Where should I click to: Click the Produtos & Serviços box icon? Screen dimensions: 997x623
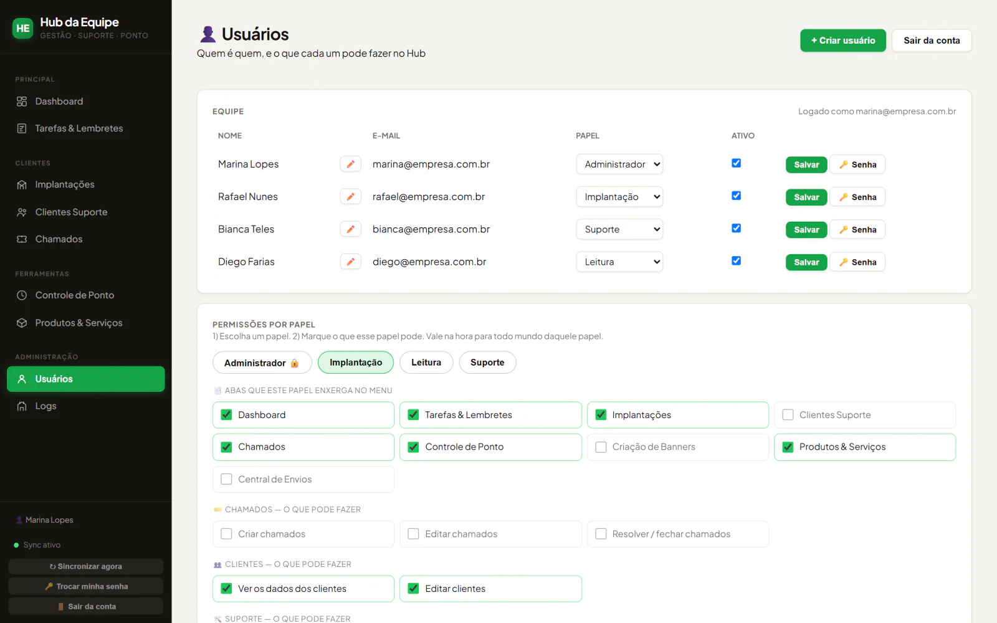pos(22,323)
